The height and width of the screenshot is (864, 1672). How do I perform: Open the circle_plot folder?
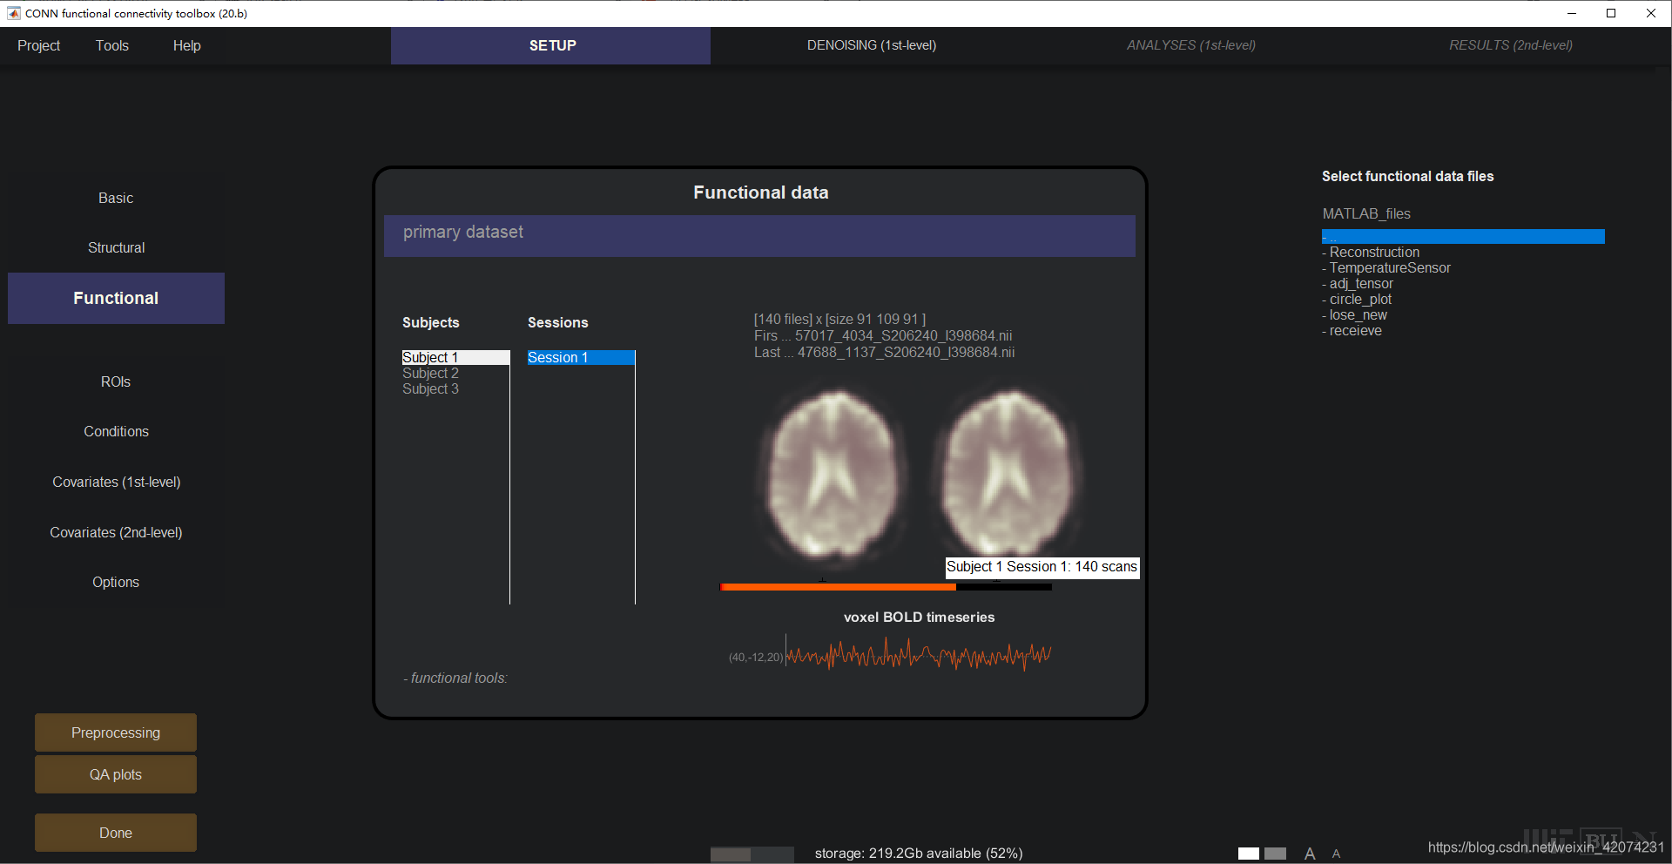pyautogui.click(x=1357, y=300)
